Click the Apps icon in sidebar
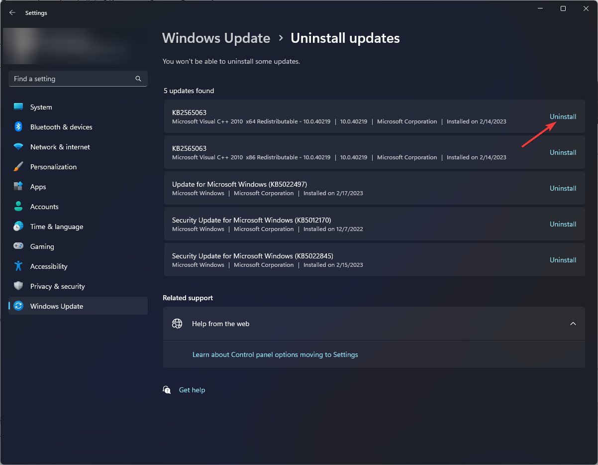Viewport: 598px width, 465px height. (x=18, y=187)
